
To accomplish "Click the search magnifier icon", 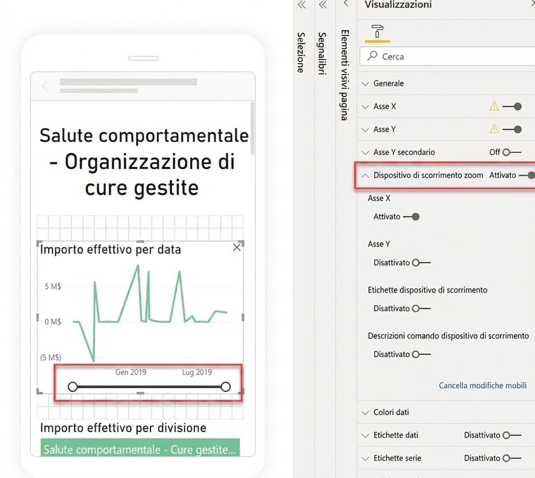I will (372, 55).
